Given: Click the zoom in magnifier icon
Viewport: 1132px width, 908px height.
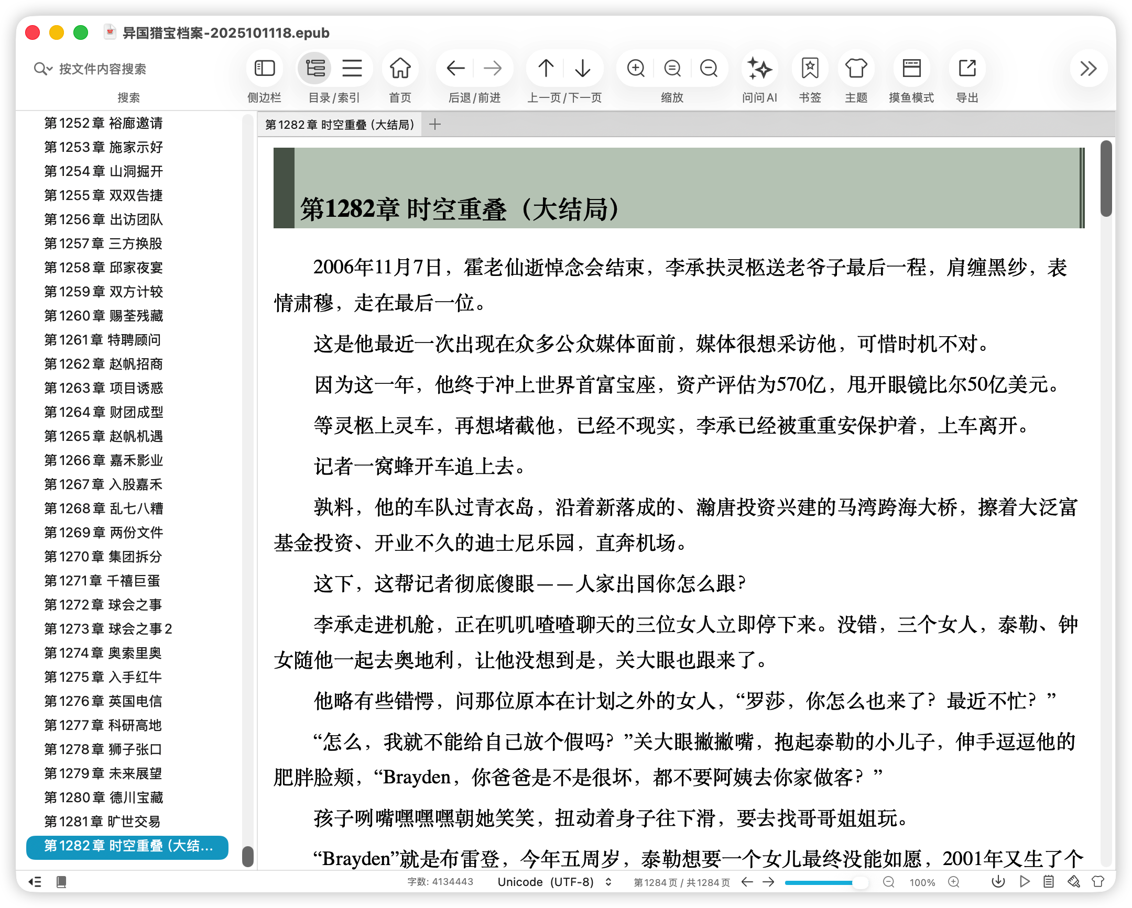Looking at the screenshot, I should pos(636,68).
